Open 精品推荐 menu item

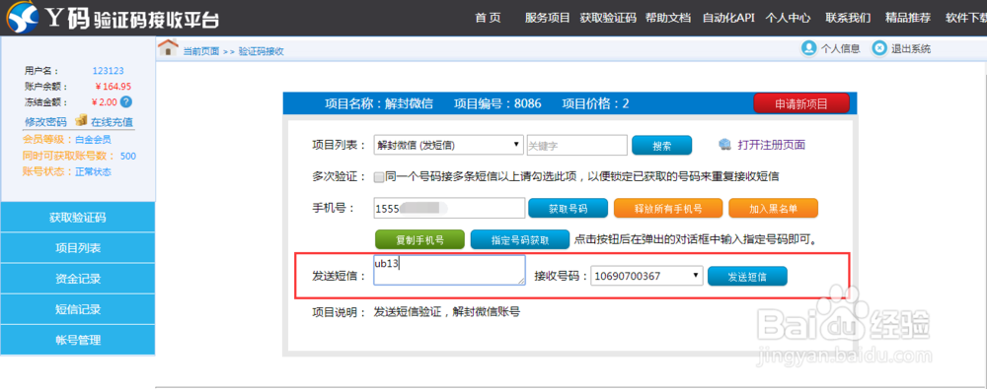908,18
